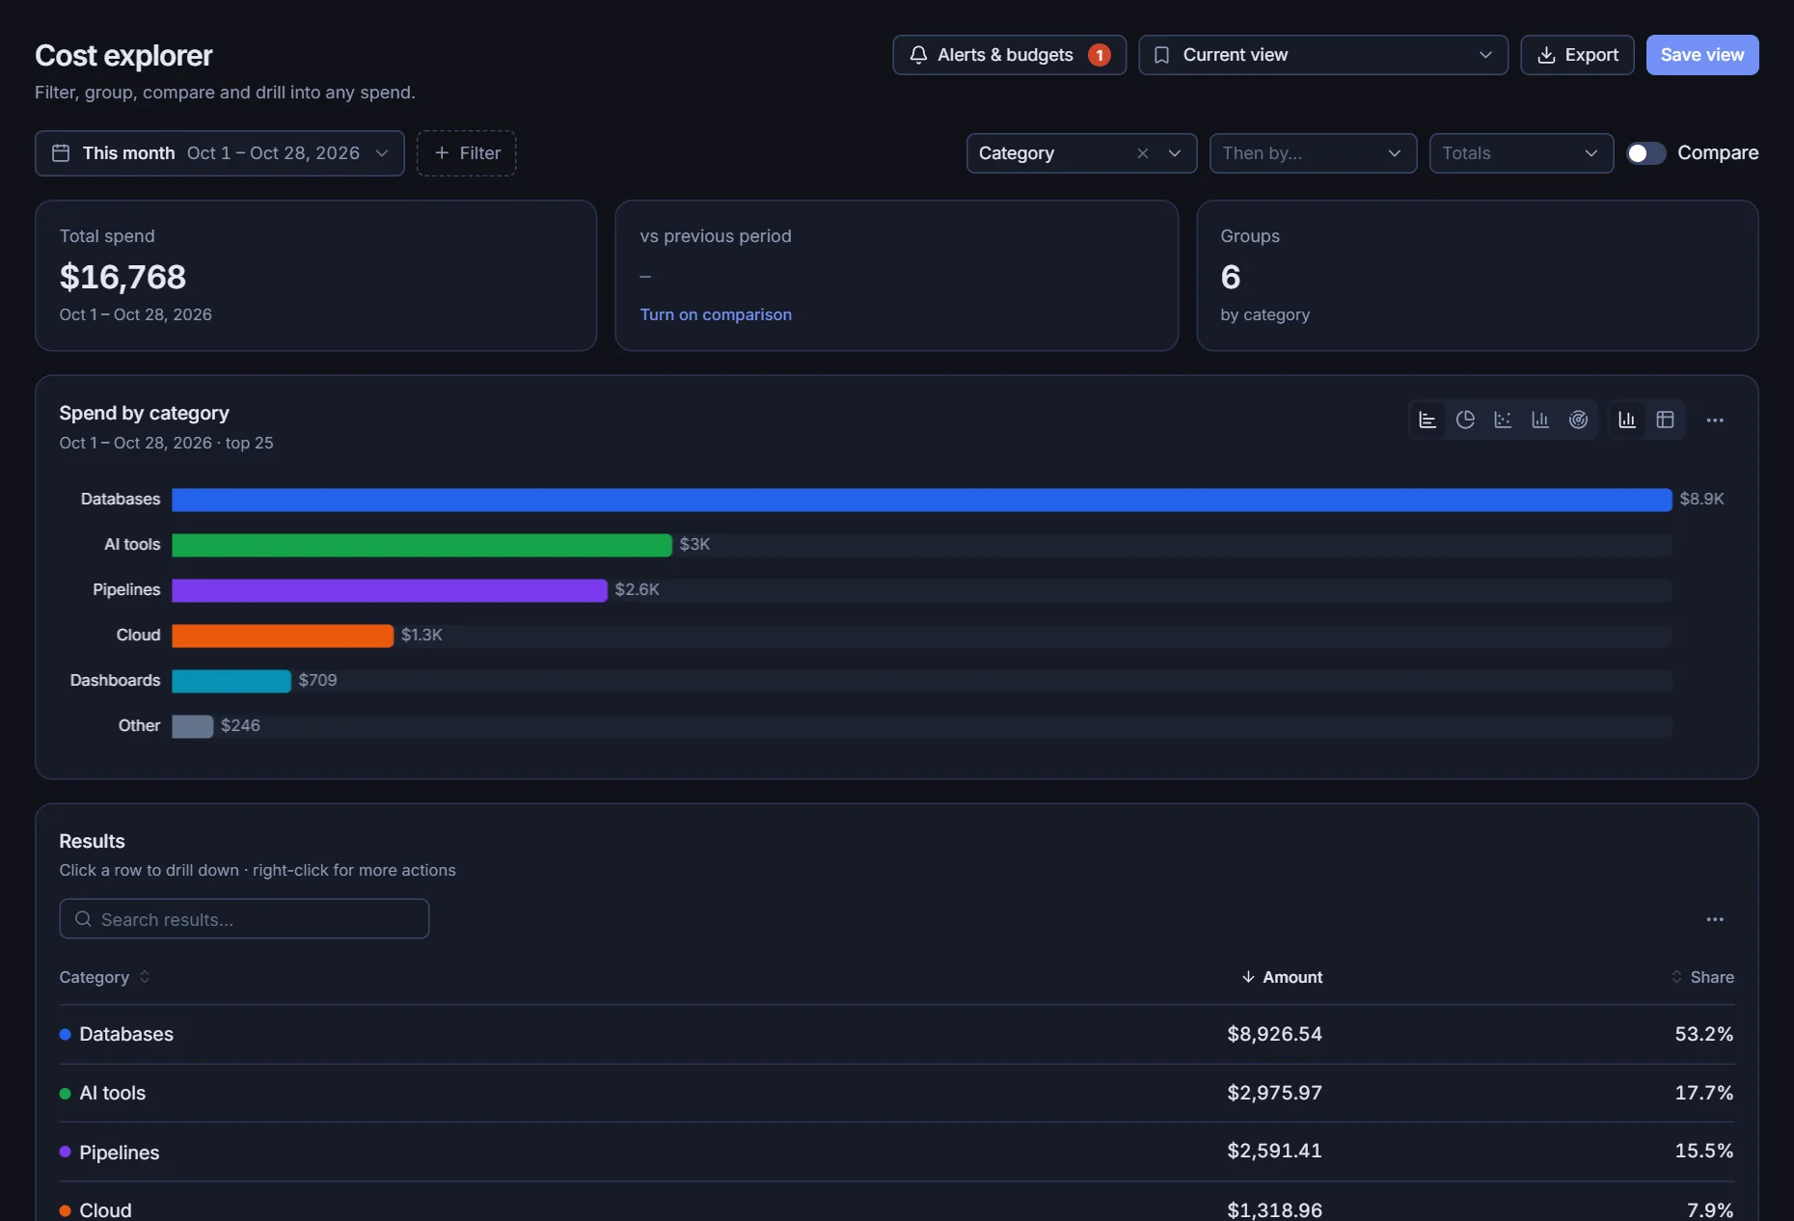Expand the Current view dropdown
Image resolution: width=1794 pixels, height=1221 pixels.
point(1323,55)
